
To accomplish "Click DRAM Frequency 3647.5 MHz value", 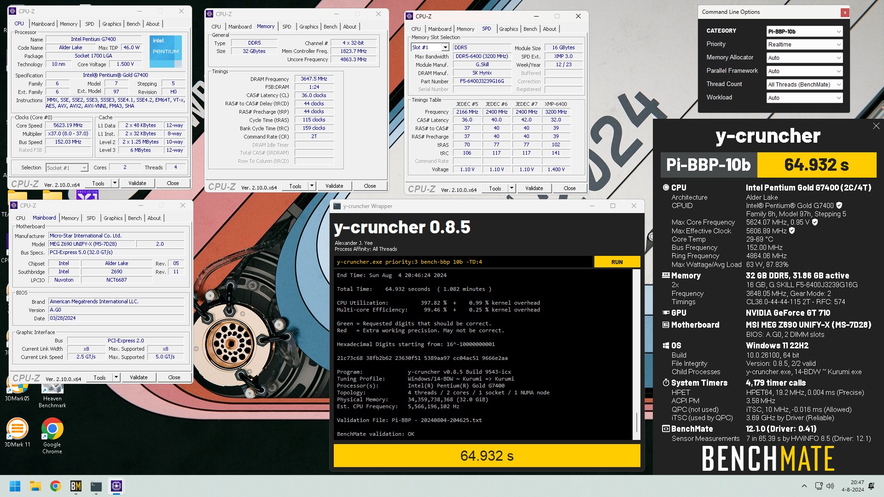I will [x=314, y=79].
